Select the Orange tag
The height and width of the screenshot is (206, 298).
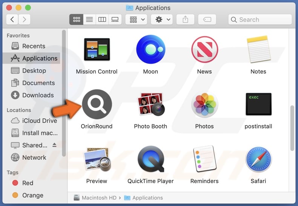coord(32,195)
